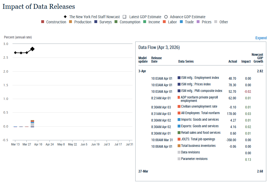Expand the Data Flow panel
The width and height of the screenshot is (268, 183).
[261, 38]
